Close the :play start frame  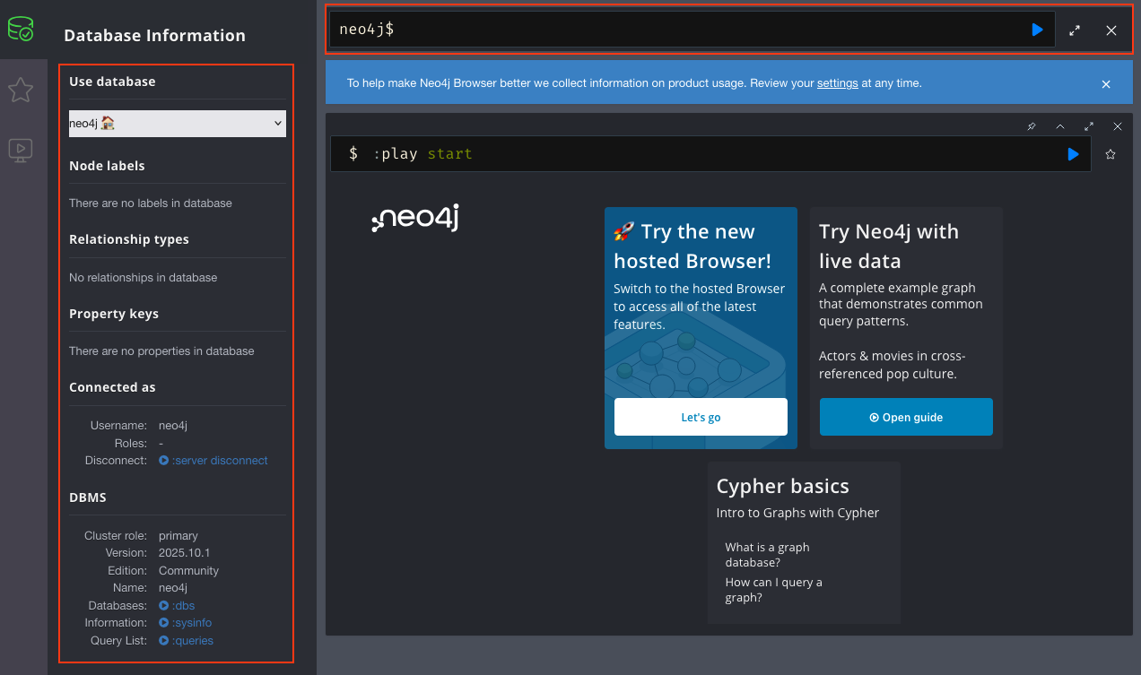1118,126
